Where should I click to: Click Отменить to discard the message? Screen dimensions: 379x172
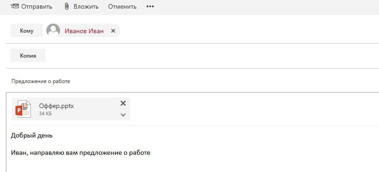click(x=122, y=6)
